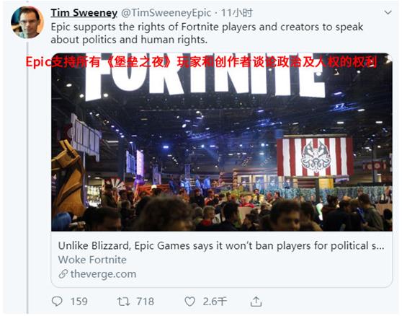Viewport: 402px width, 316px height.
Task: Open the share upload icon
Action: tap(256, 302)
